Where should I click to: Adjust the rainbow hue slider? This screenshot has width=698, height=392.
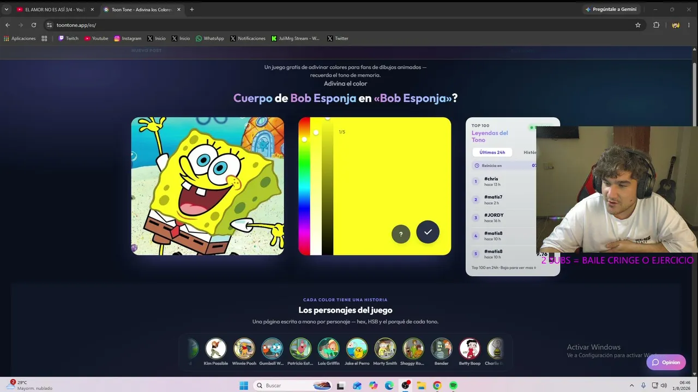tap(304, 186)
